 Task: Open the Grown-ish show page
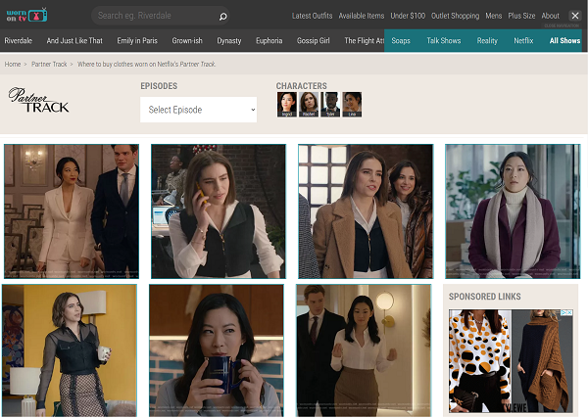pos(187,40)
